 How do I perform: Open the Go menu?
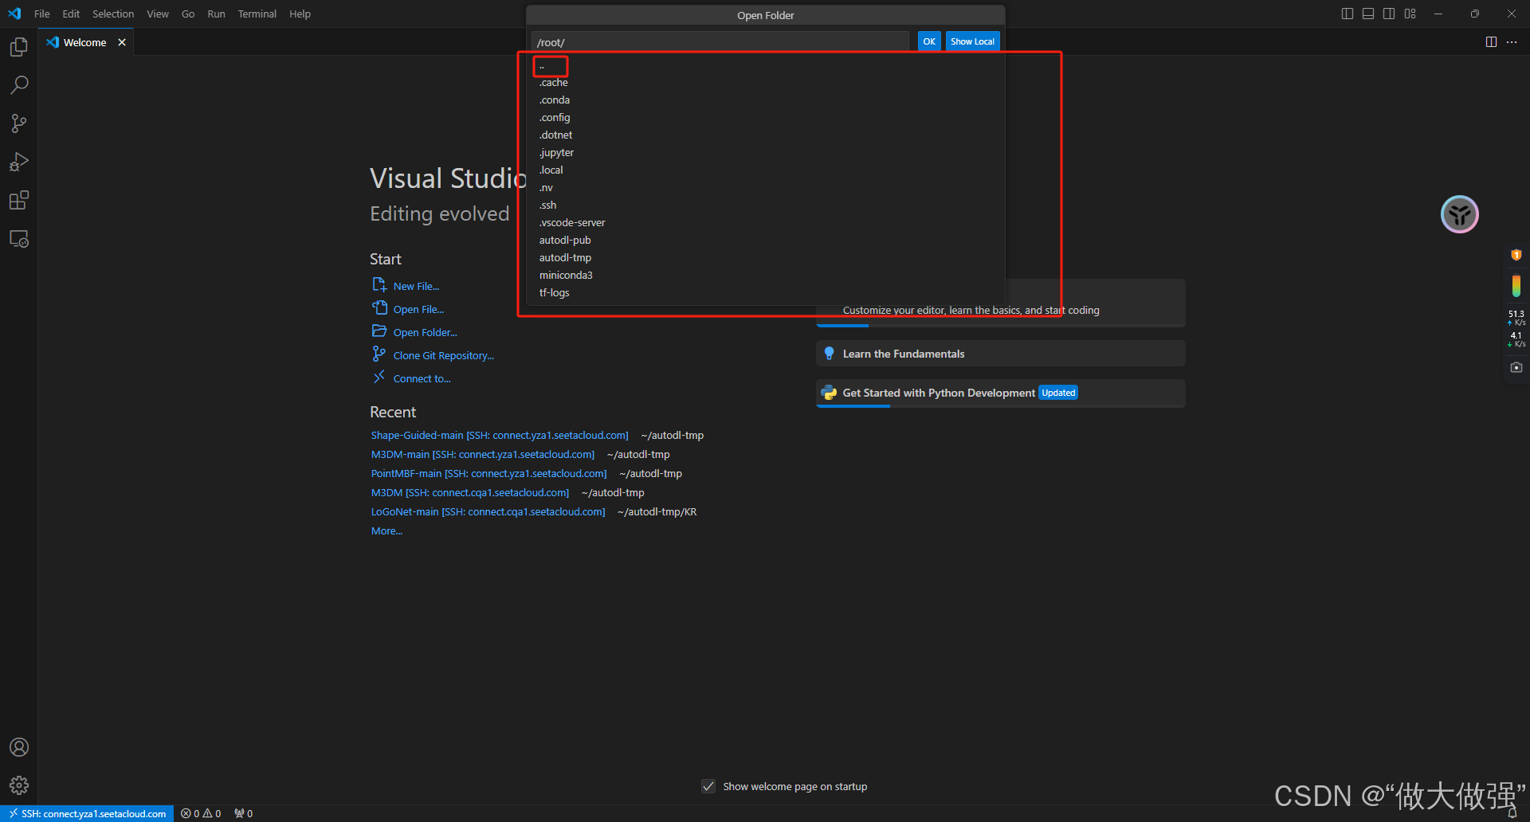(188, 14)
